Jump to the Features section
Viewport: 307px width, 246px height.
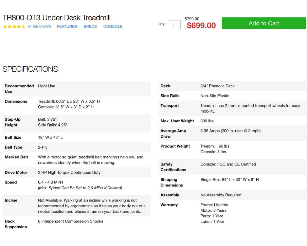point(67,27)
